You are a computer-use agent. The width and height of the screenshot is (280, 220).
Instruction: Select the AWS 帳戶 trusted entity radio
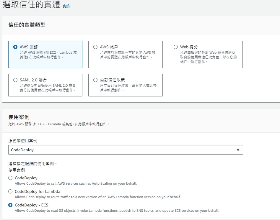coord(95,47)
